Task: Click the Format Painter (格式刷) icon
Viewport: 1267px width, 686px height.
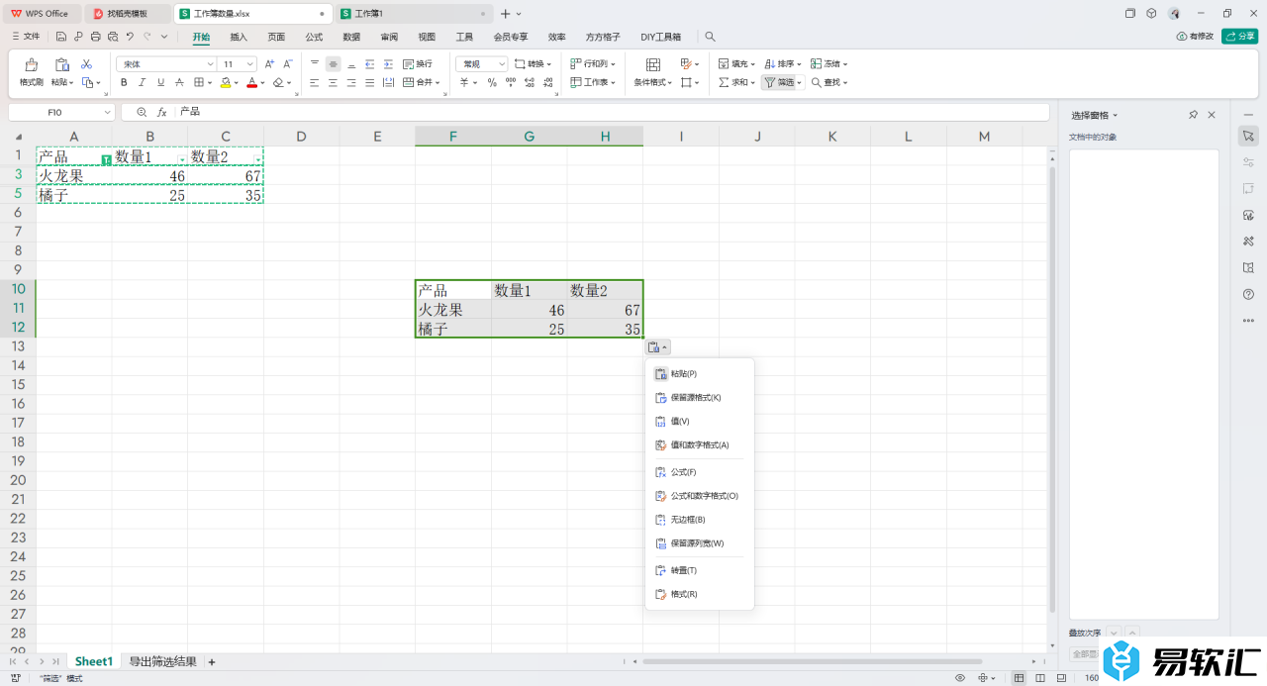Action: [32, 64]
